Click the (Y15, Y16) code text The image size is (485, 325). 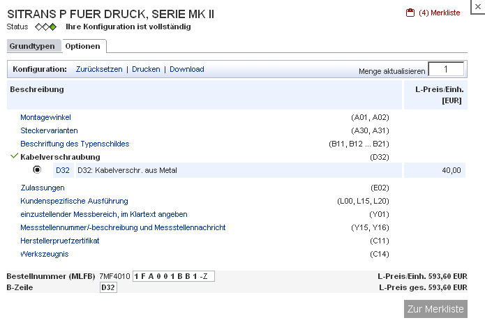coord(370,228)
